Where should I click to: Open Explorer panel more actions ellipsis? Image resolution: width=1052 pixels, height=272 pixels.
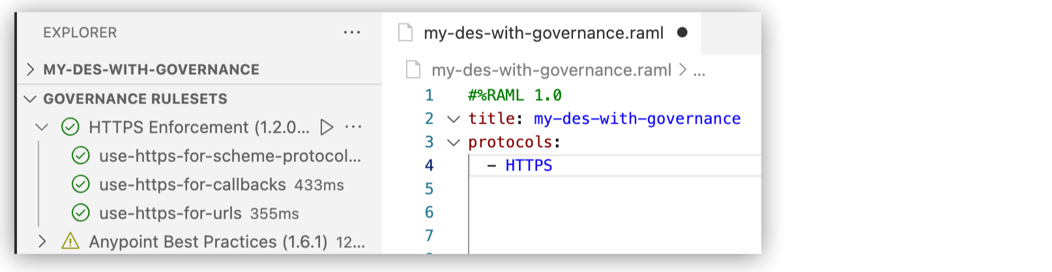[352, 33]
